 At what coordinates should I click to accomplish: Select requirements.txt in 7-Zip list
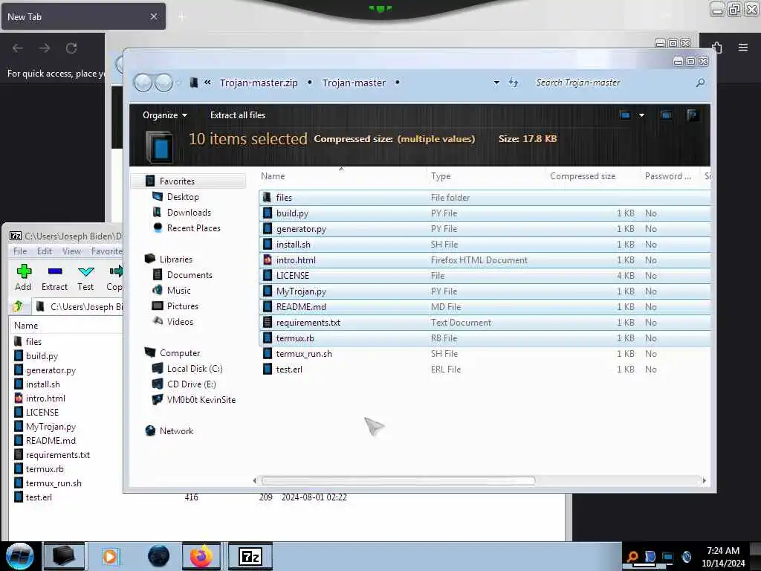click(x=58, y=454)
